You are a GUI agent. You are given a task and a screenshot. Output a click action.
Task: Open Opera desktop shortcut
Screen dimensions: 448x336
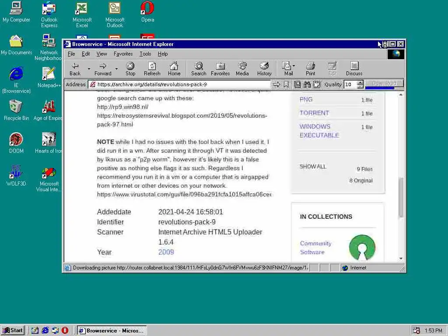point(147,12)
